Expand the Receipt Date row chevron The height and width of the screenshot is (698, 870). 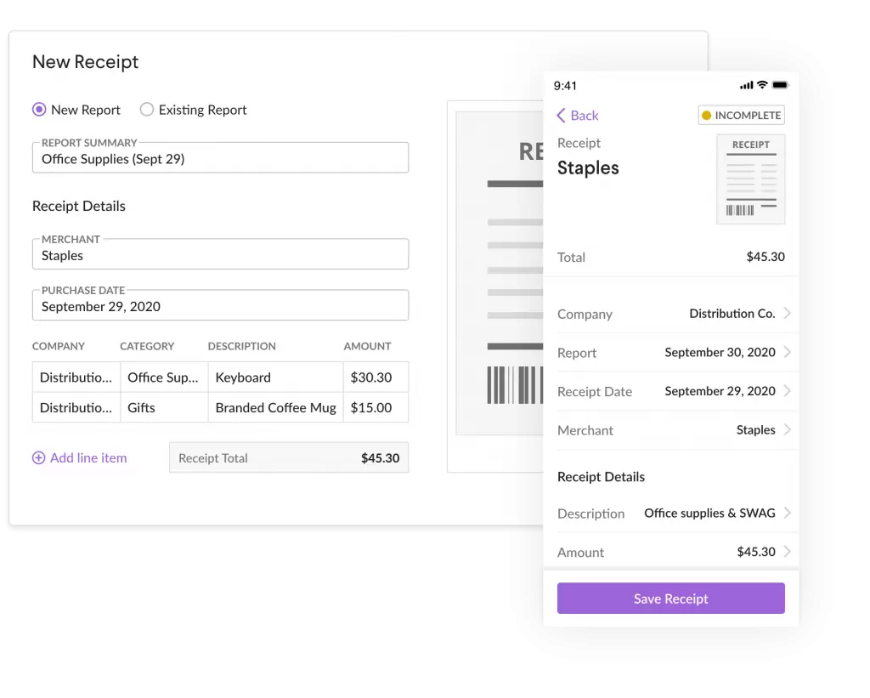(788, 392)
